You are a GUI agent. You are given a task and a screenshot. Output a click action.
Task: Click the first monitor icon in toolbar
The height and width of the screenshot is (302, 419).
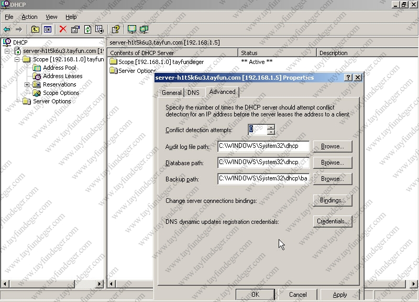click(x=132, y=29)
